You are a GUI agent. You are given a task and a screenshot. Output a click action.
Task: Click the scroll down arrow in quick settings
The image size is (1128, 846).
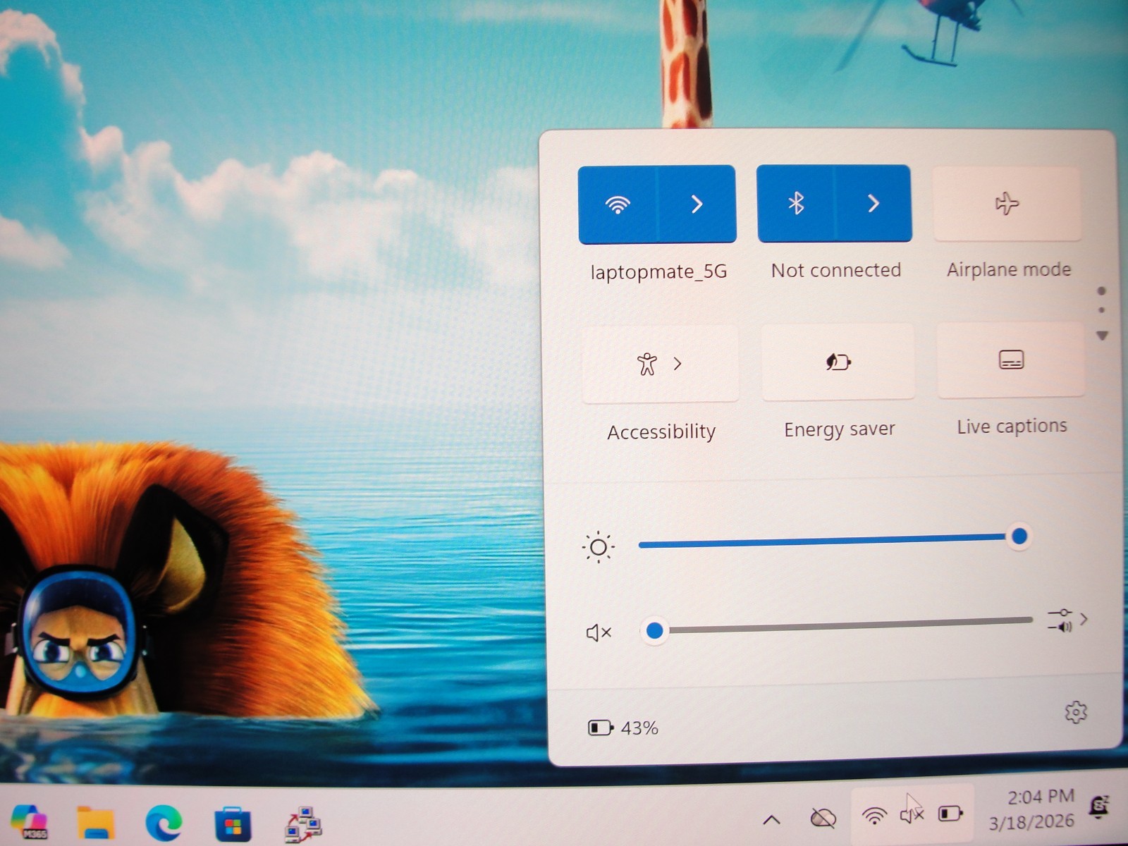coord(1102,336)
